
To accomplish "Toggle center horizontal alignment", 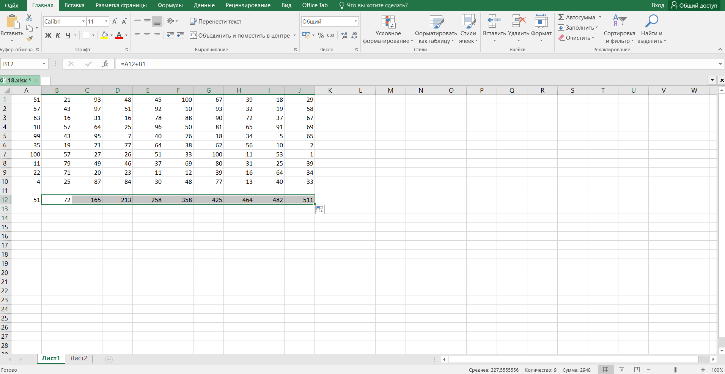I will (x=147, y=35).
